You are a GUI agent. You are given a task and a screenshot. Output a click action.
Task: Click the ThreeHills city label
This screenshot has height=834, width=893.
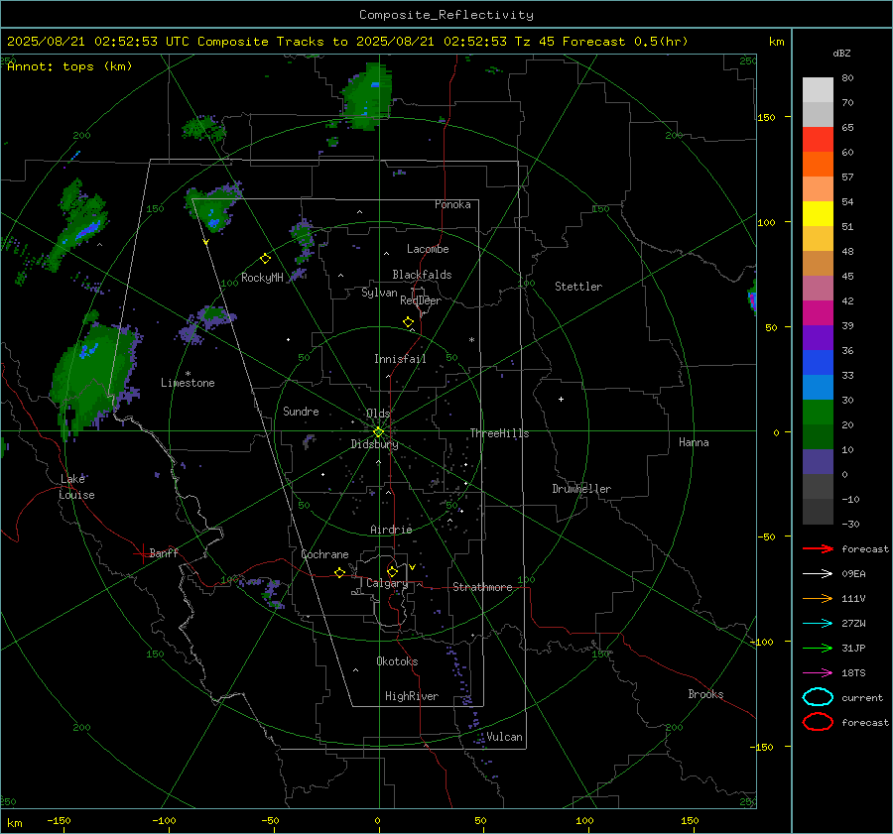pos(499,433)
